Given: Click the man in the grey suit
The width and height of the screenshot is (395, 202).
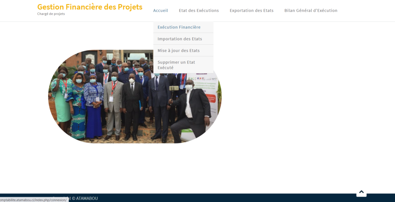Looking at the screenshot, I should pyautogui.click(x=114, y=104).
